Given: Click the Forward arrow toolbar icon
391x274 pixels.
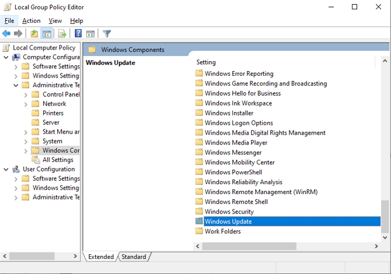Looking at the screenshot, I should 18,33.
